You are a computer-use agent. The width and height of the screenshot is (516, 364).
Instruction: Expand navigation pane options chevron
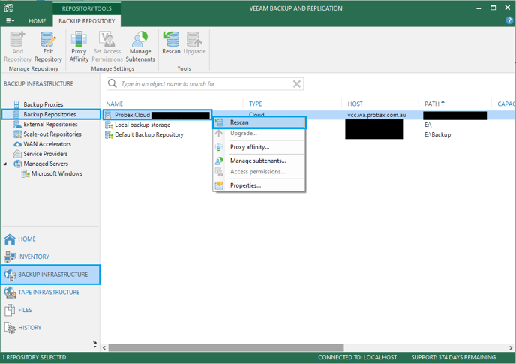pyautogui.click(x=94, y=344)
